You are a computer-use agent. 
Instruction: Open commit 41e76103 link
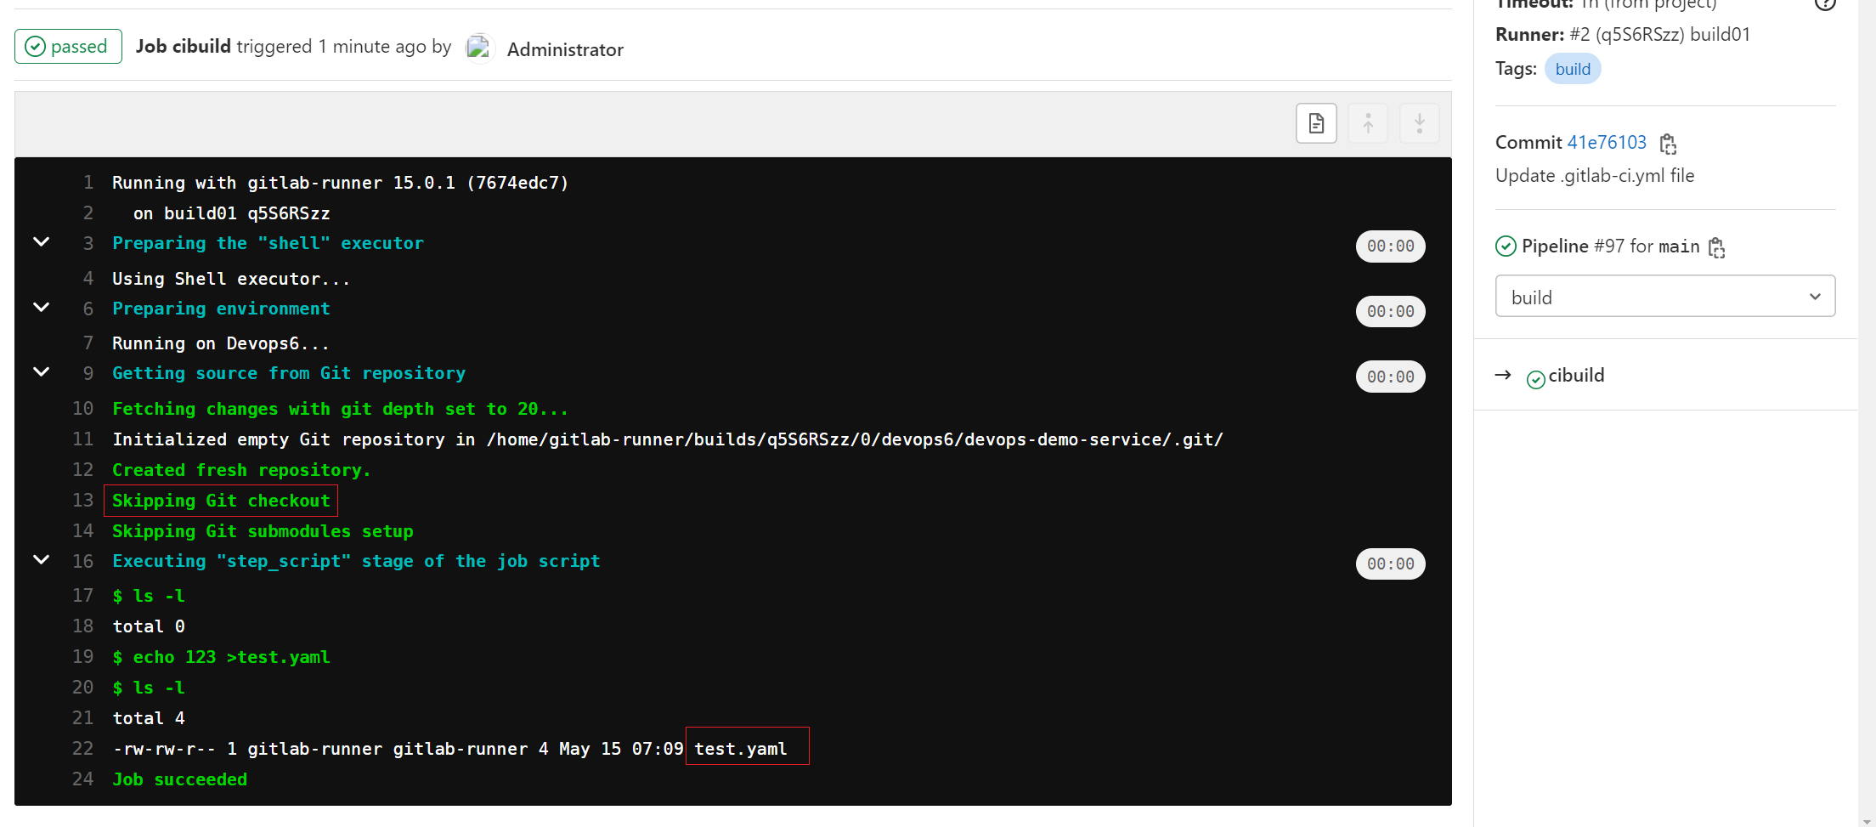[1607, 142]
